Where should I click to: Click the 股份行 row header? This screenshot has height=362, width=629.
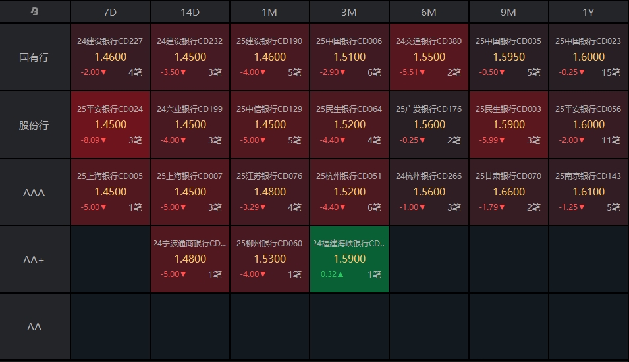(x=34, y=125)
